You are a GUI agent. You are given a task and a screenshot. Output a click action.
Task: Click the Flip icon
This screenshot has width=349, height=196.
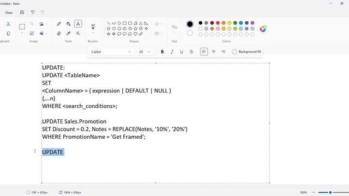pyautogui.click(x=41, y=33)
